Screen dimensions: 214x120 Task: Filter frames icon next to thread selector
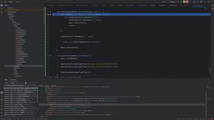coord(34,86)
